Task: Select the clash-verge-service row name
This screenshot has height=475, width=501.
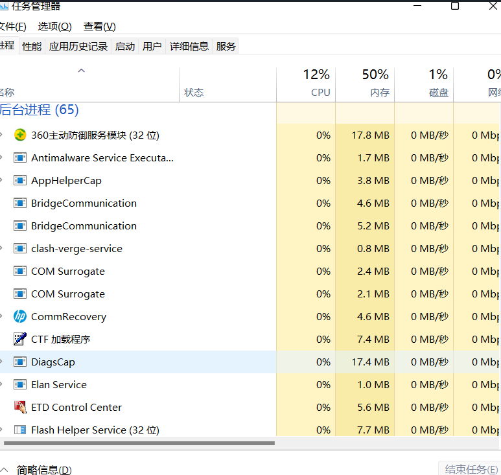Action: coord(76,249)
